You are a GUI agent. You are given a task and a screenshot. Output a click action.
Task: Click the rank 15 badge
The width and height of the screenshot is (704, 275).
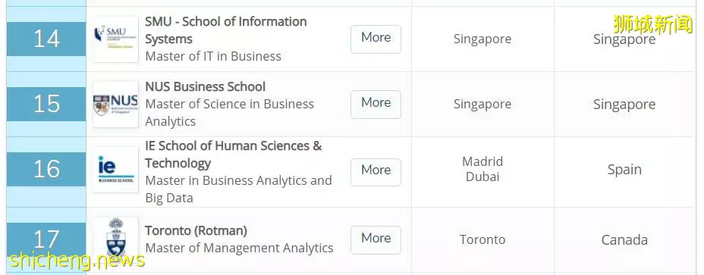(x=46, y=104)
